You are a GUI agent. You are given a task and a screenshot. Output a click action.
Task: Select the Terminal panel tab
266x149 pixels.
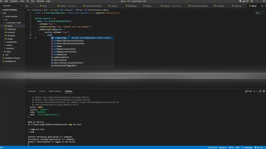point(69,91)
